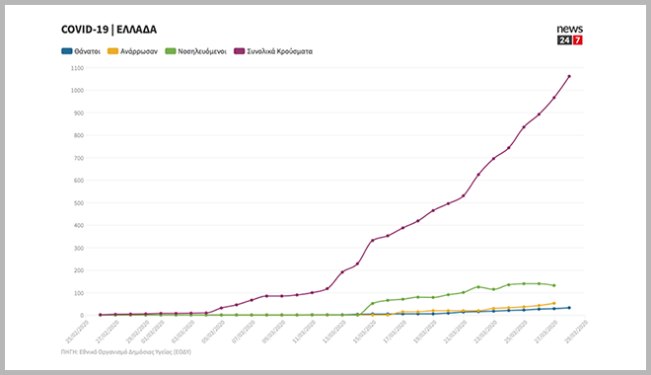The image size is (651, 375).
Task: Click the 500 y-axis gridline label
Action: (x=78, y=203)
